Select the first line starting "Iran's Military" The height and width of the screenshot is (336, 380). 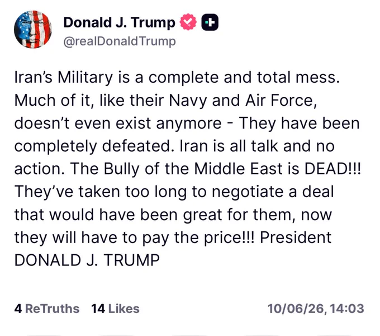point(177,78)
